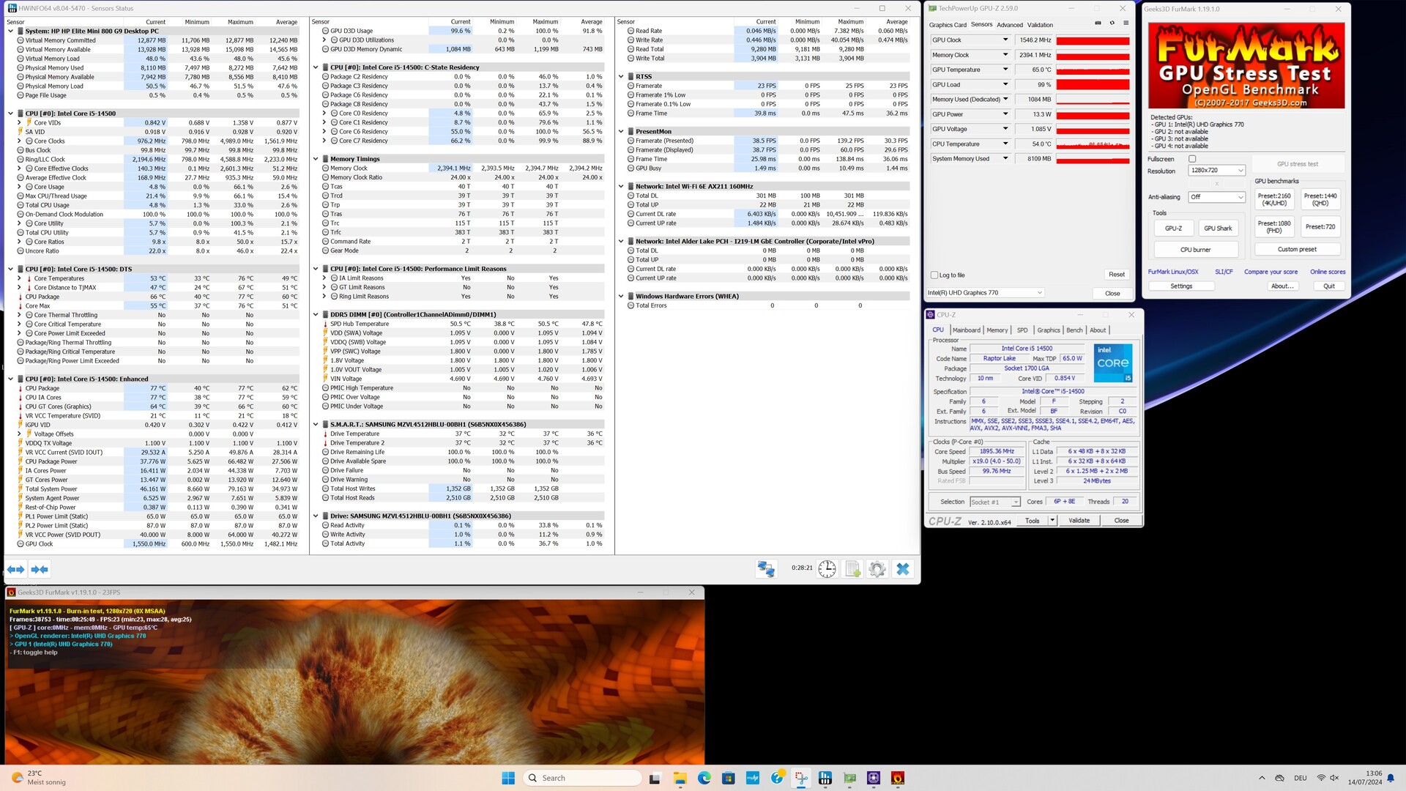
Task: Click the Windows taskbar Search box
Action: point(582,778)
